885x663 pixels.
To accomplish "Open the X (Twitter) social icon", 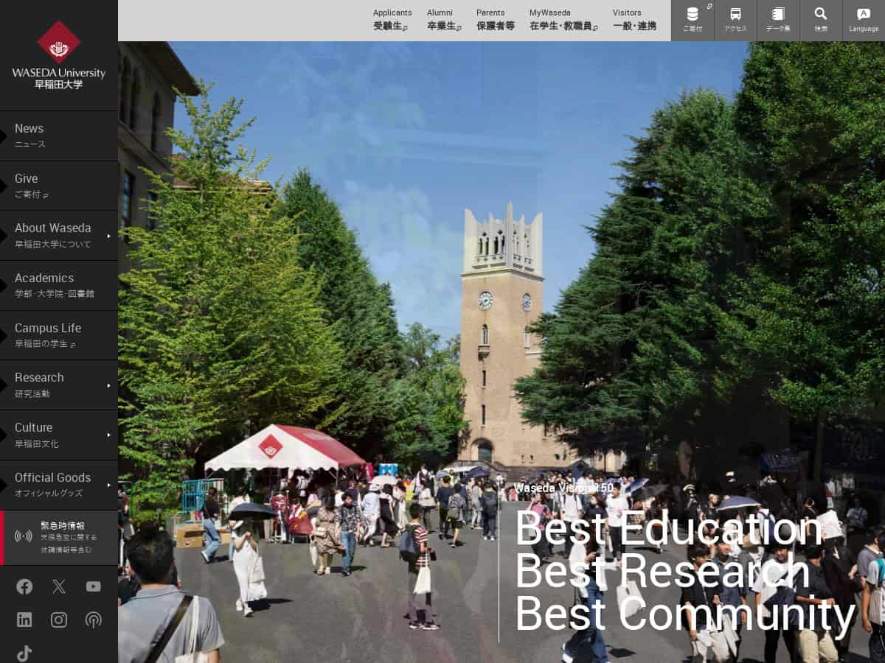I will (x=59, y=586).
